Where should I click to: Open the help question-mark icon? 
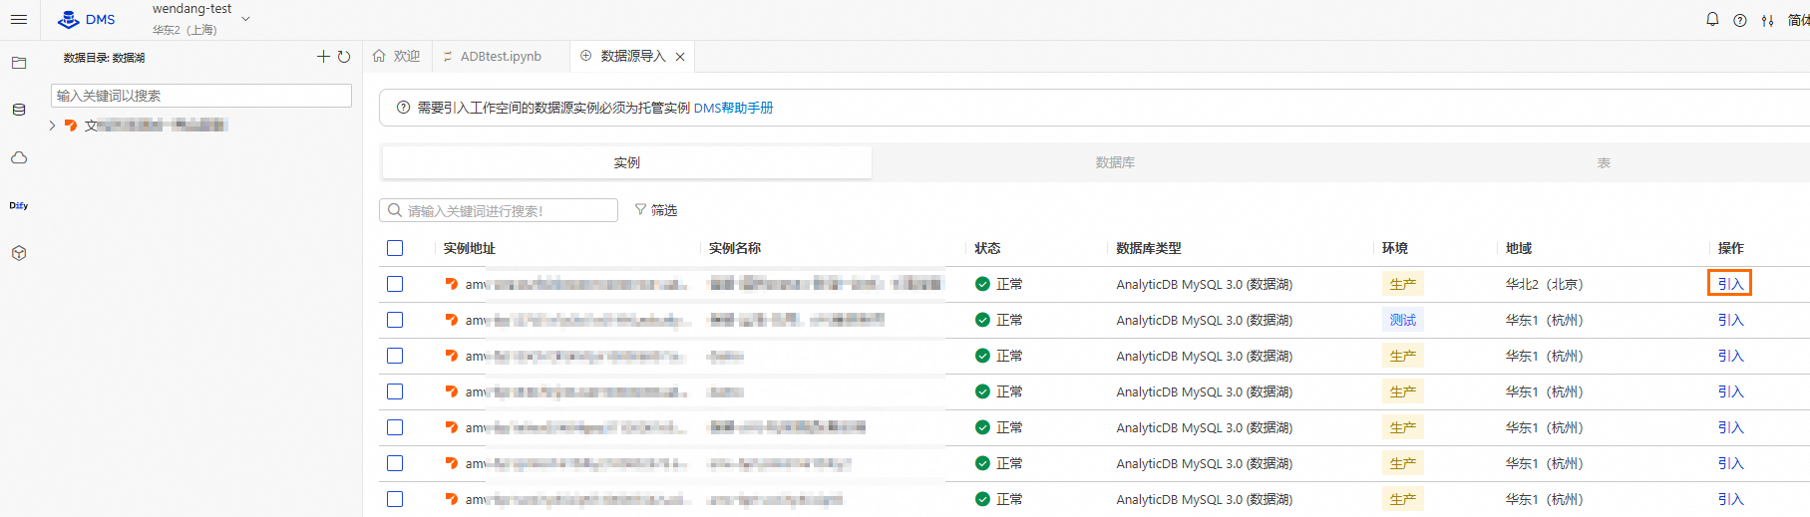click(x=1740, y=20)
